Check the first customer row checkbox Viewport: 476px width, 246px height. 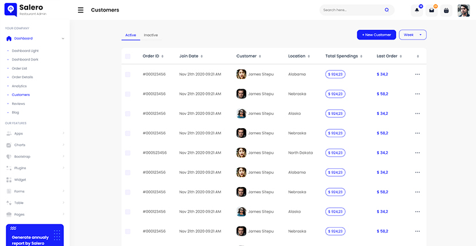[127, 74]
